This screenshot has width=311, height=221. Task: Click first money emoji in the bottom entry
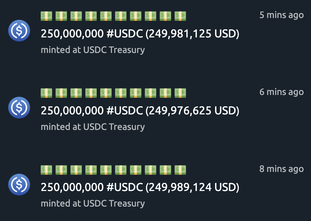(x=46, y=170)
